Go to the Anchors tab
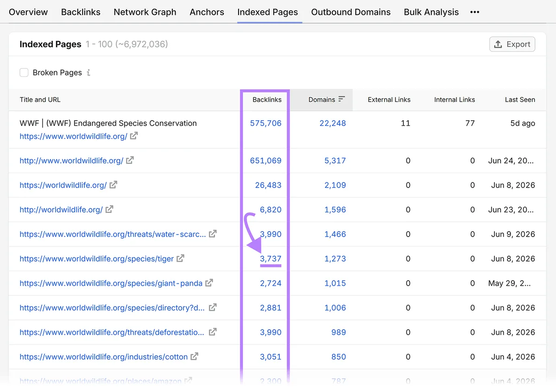This screenshot has width=556, height=388. click(207, 12)
